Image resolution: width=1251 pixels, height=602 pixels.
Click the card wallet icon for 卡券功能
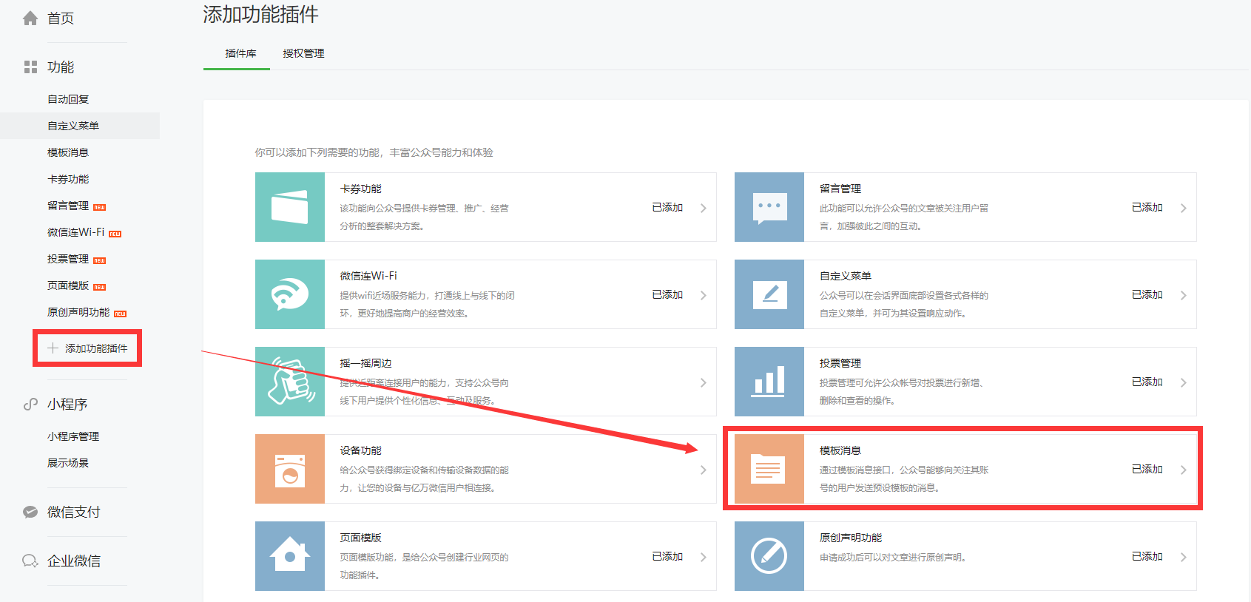(289, 207)
